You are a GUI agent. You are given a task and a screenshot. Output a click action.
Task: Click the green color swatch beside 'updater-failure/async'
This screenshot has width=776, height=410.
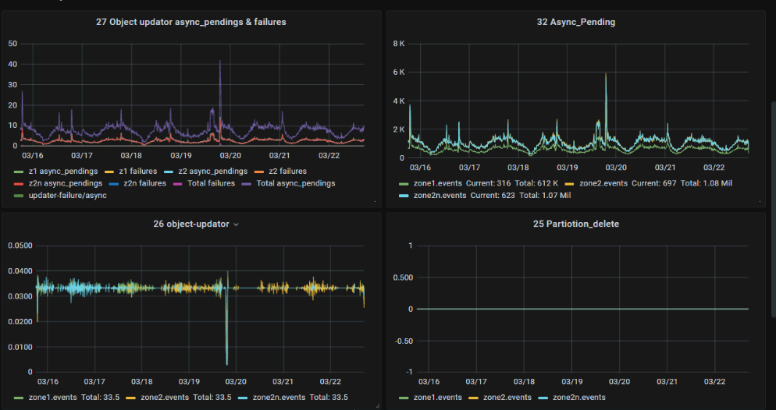click(x=18, y=195)
